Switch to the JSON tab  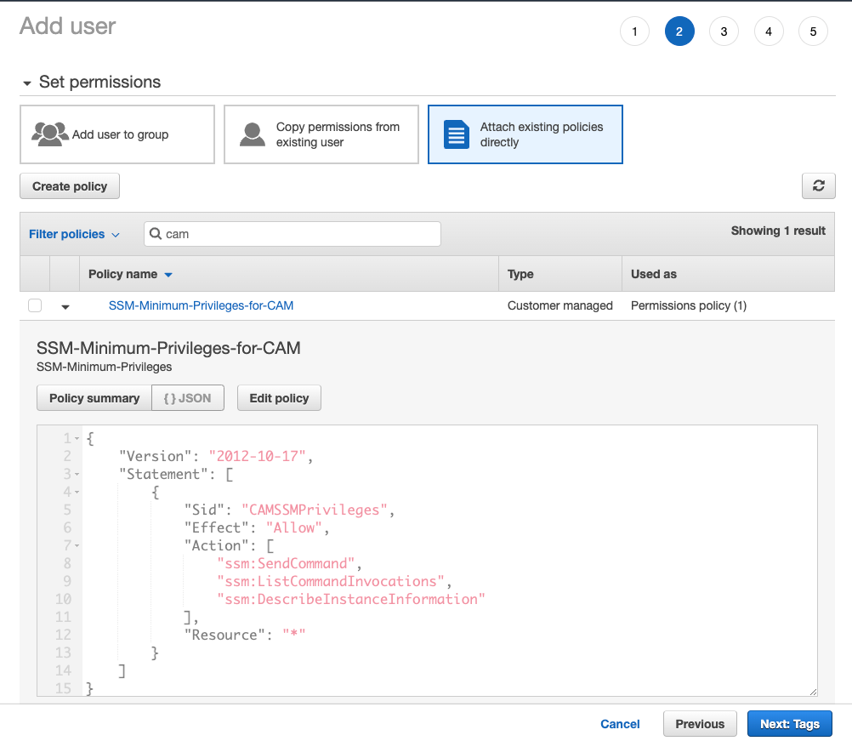tap(187, 397)
